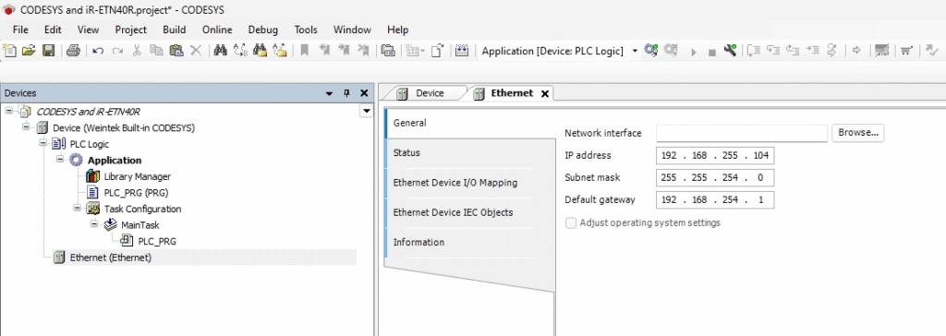
Task: Collapse the CODESYS and iR-ETN40R project node
Action: pos(9,111)
